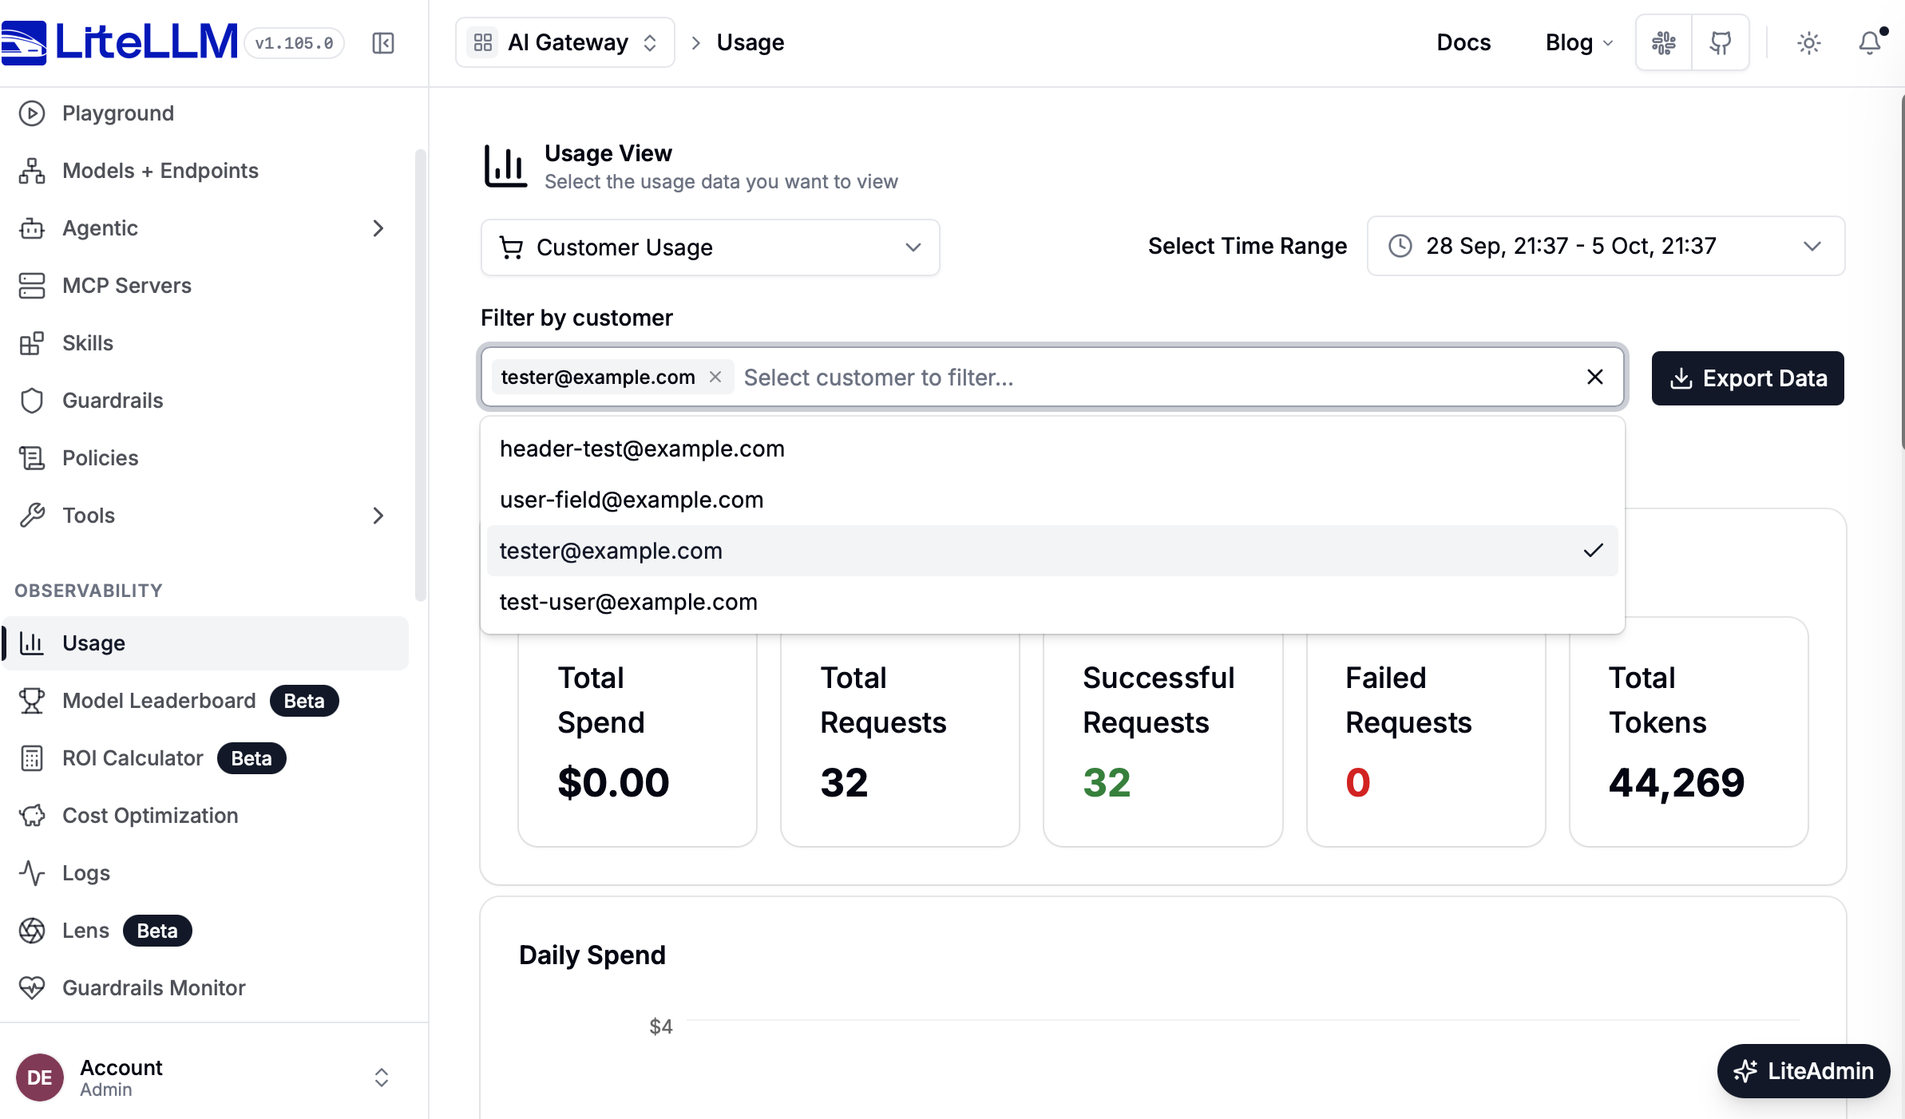Open the GitHub repository icon
Image resolution: width=1905 pixels, height=1119 pixels.
point(1721,43)
